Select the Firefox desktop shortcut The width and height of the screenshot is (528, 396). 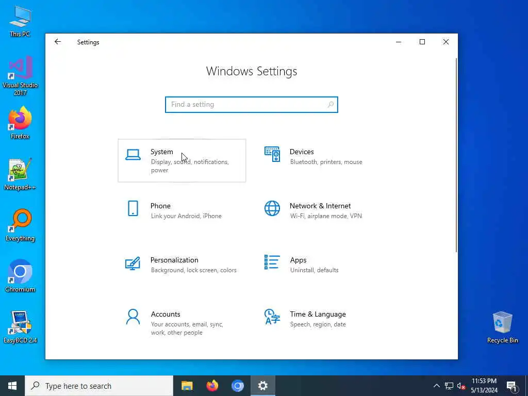pos(20,123)
